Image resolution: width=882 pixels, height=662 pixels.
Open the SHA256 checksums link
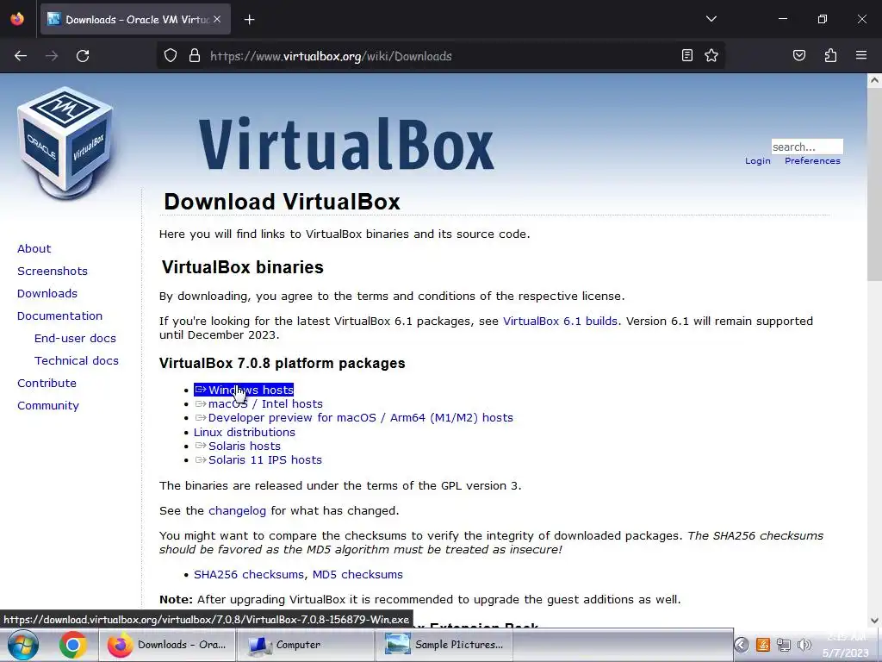[249, 575]
